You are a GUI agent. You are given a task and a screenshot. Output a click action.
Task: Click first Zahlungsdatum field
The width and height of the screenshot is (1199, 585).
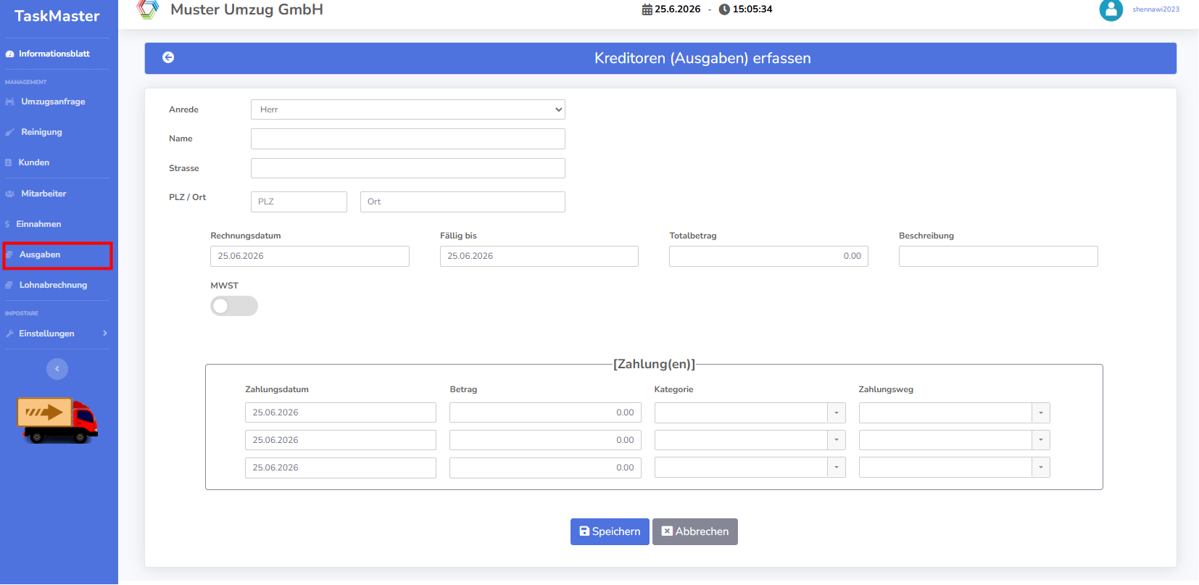[341, 412]
